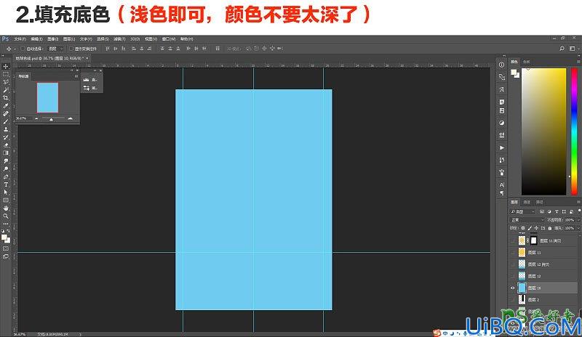Image resolution: width=582 pixels, height=337 pixels.
Task: Open the Edit (编辑) menu
Action: [x=36, y=39]
